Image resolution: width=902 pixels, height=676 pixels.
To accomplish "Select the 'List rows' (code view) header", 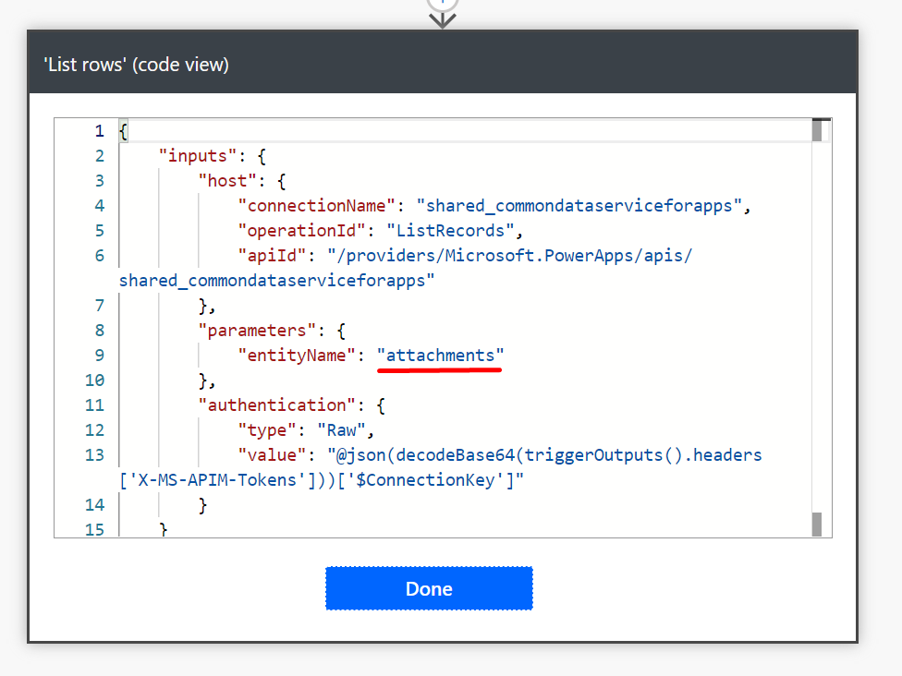I will click(x=137, y=65).
